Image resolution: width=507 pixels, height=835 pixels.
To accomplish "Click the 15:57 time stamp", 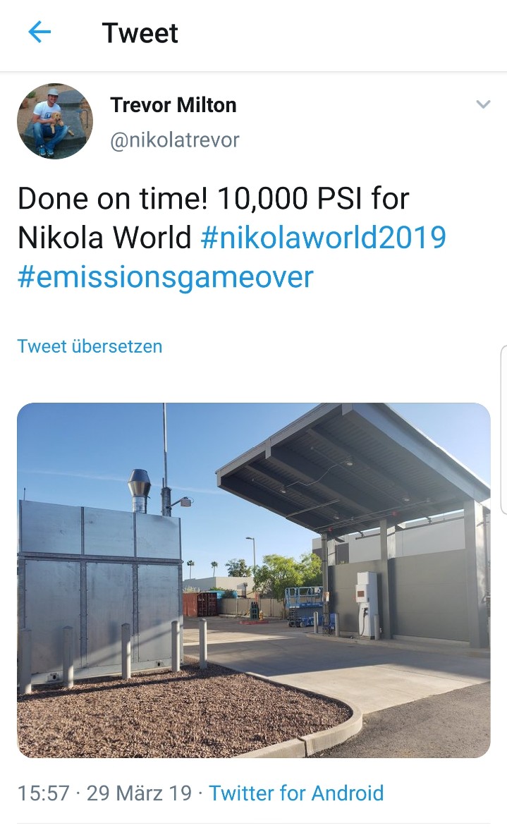I will 44,793.
